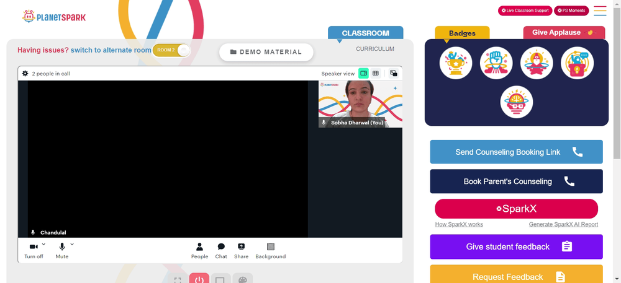Click the PlanetSpark logo
The width and height of the screenshot is (621, 283).
[x=54, y=17]
